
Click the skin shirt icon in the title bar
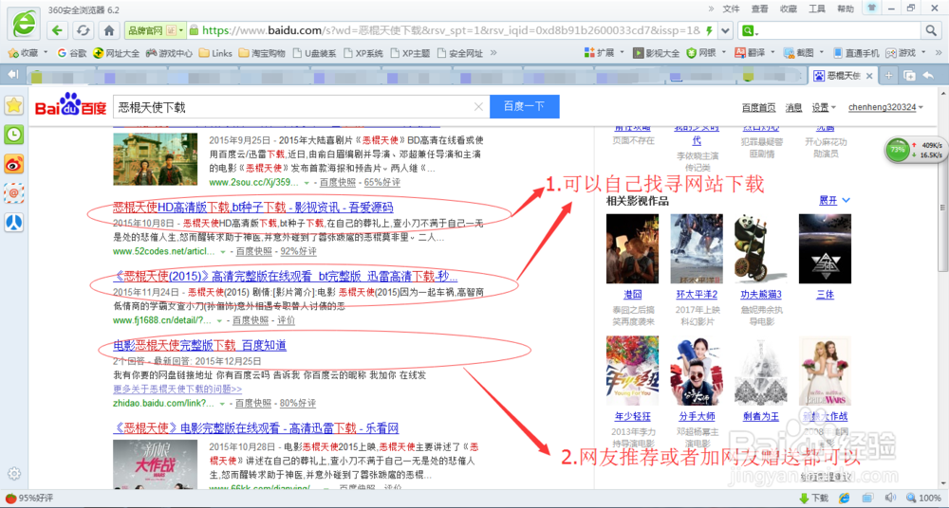point(871,8)
